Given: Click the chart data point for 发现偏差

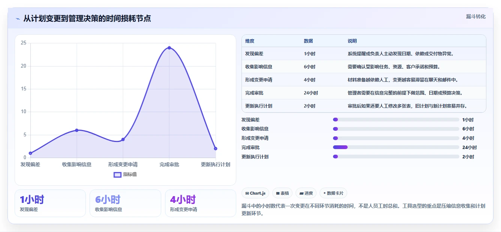Looking at the screenshot, I should tap(30, 153).
